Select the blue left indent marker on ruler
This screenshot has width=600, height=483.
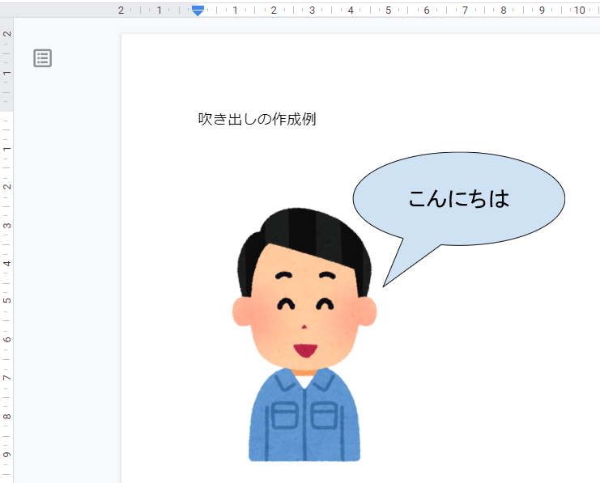click(198, 11)
